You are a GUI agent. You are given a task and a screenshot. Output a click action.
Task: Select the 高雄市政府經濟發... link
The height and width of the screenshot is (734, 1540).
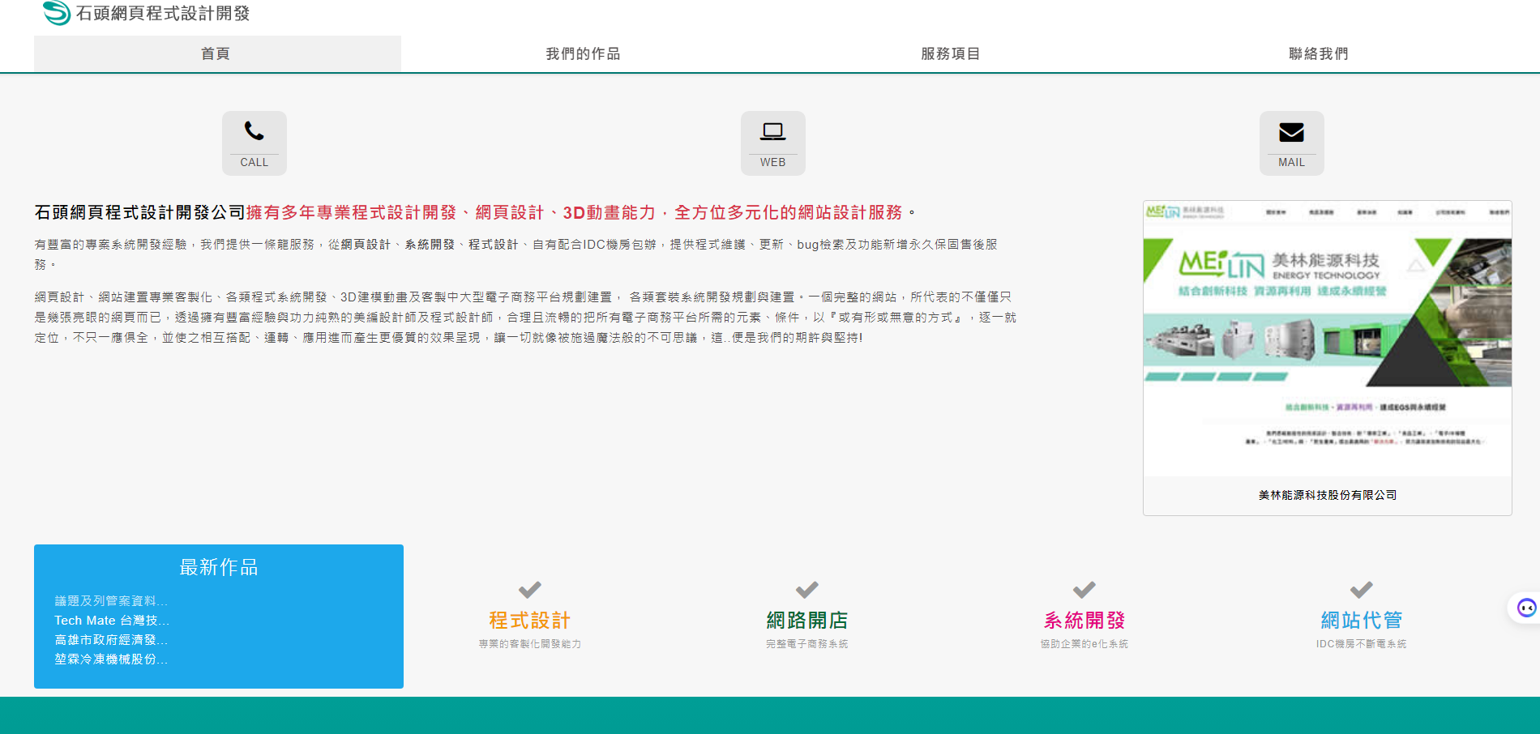(x=111, y=640)
